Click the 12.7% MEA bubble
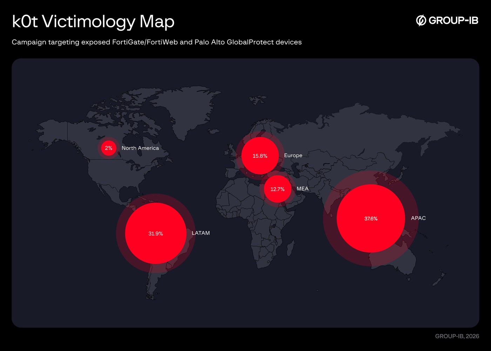491x351 pixels. (x=277, y=189)
